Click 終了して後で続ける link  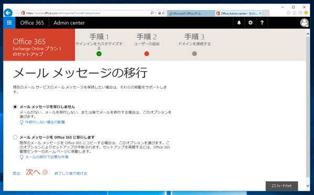click(x=71, y=174)
